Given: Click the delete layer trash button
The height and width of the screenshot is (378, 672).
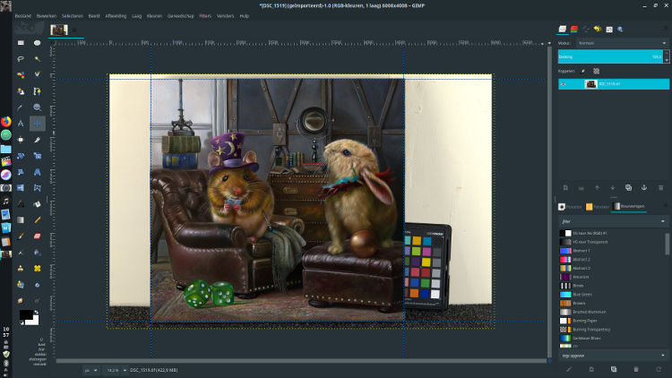Looking at the screenshot, I should coord(660,188).
